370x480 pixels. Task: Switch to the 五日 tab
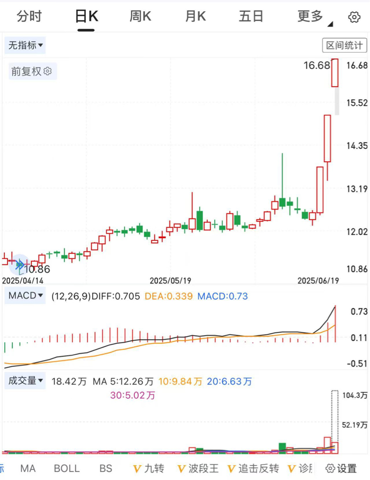point(251,16)
